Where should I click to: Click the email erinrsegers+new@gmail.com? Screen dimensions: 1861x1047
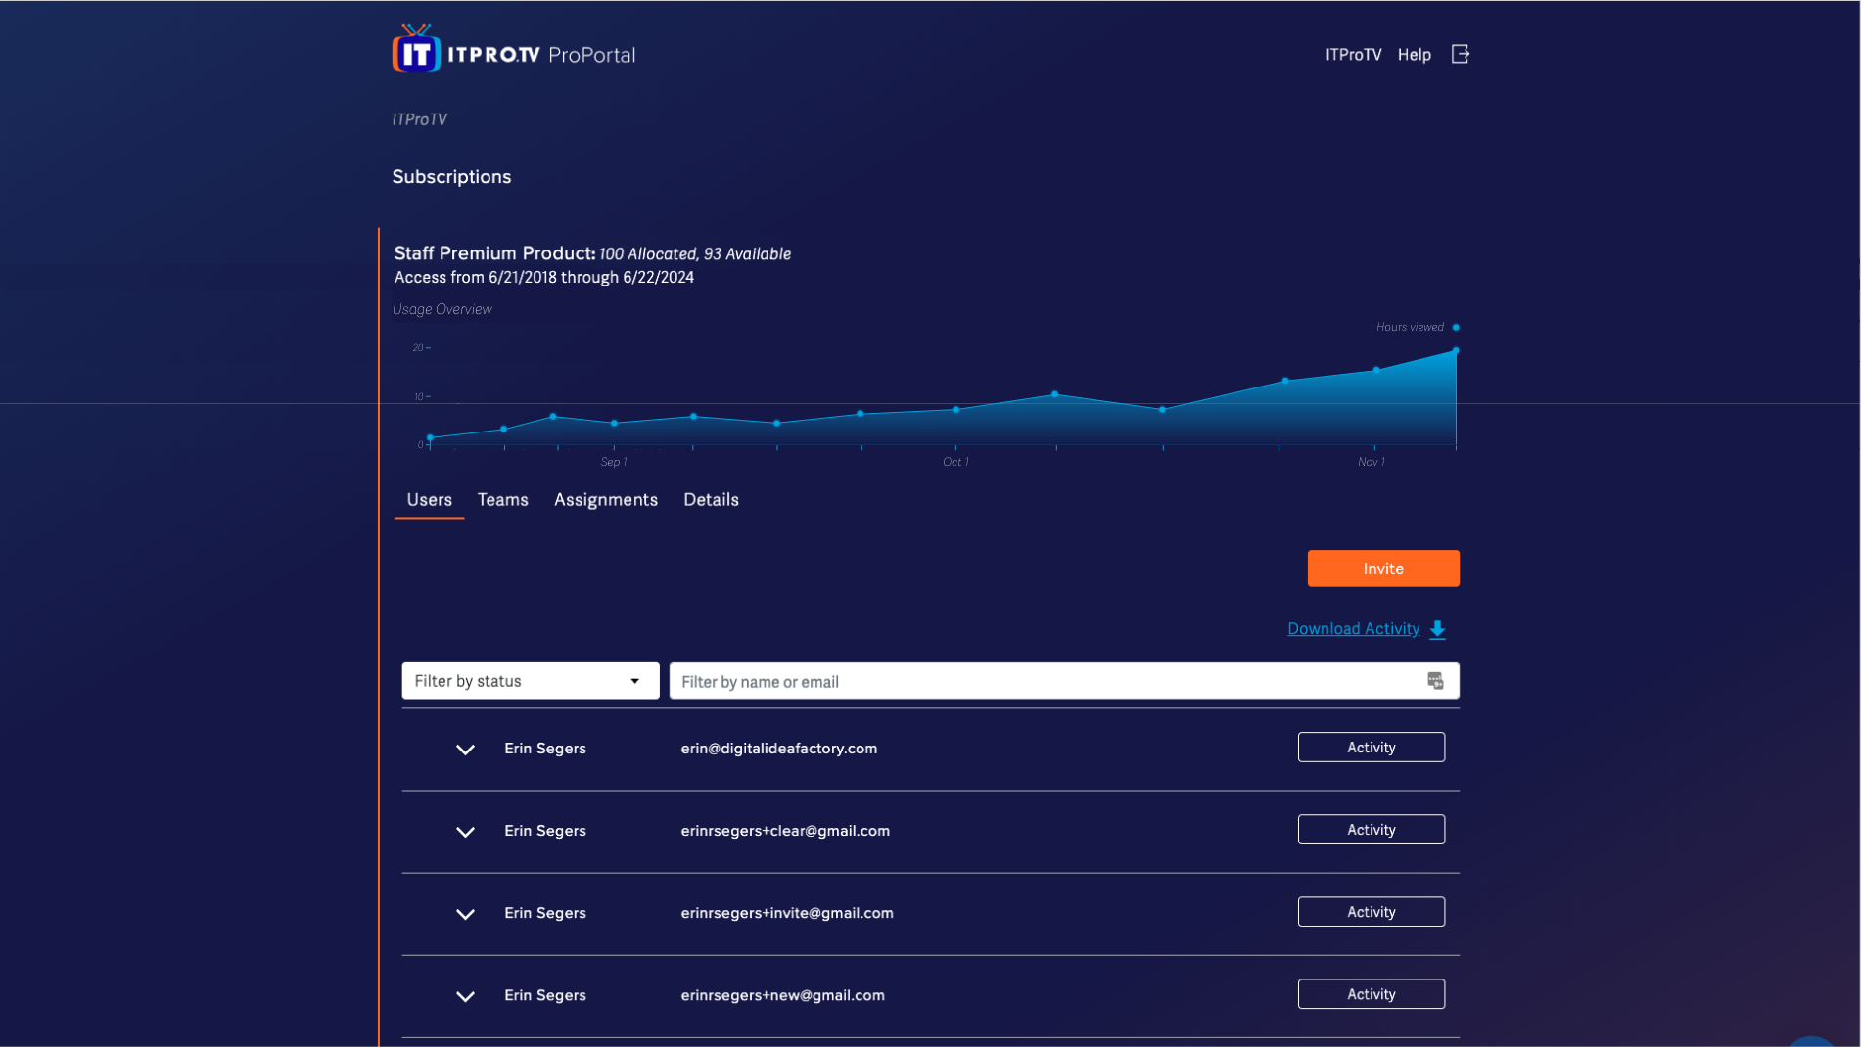click(x=782, y=995)
